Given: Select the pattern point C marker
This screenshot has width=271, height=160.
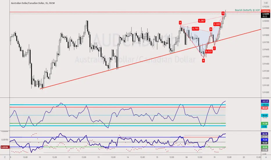Looking at the screenshot, I should pos(214,48).
